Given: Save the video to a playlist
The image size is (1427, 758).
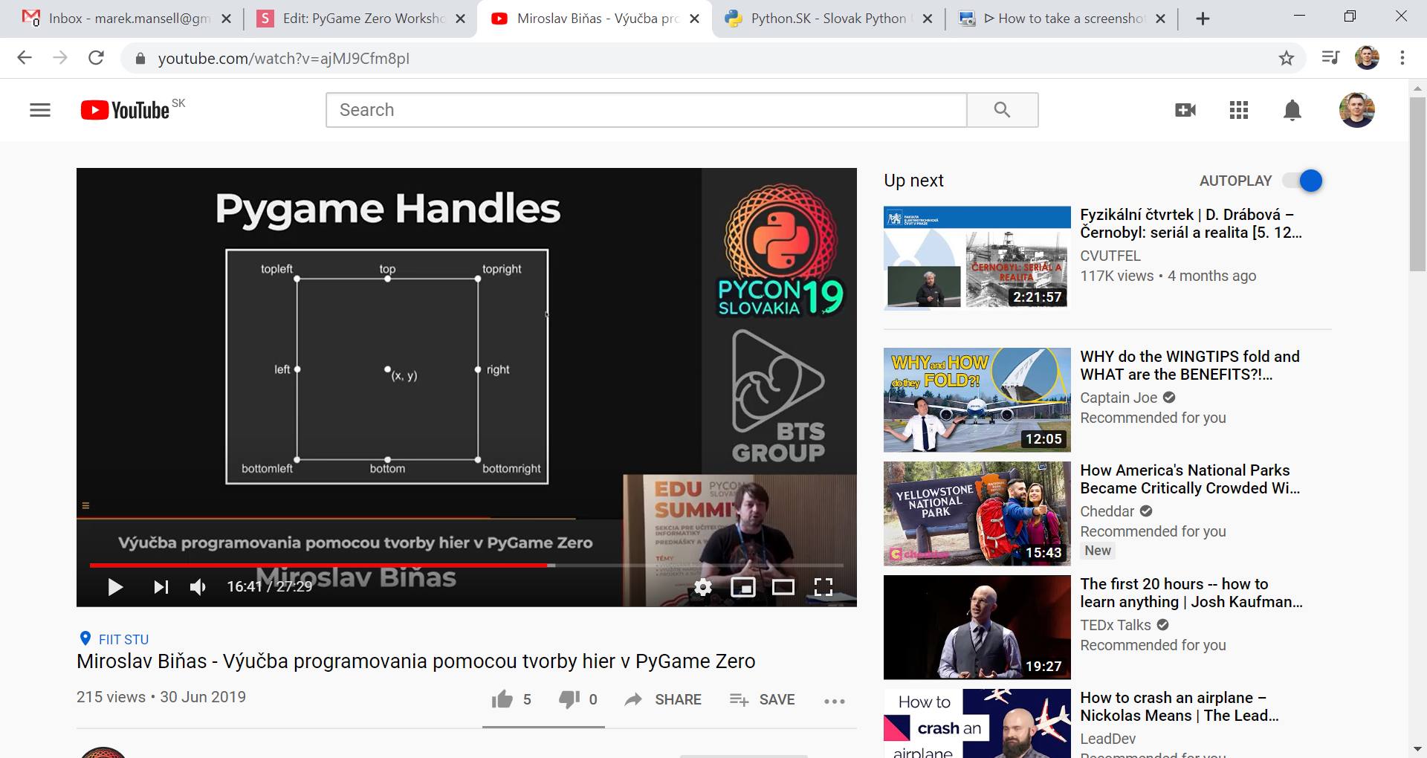Looking at the screenshot, I should [762, 699].
